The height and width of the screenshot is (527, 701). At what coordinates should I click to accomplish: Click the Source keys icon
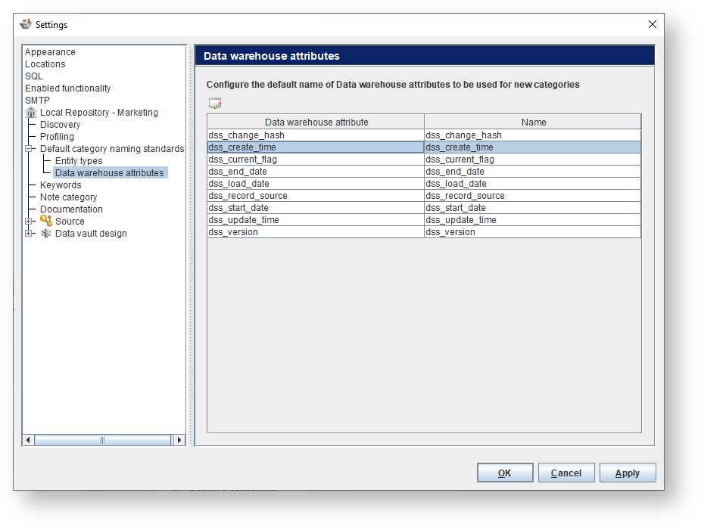[46, 221]
